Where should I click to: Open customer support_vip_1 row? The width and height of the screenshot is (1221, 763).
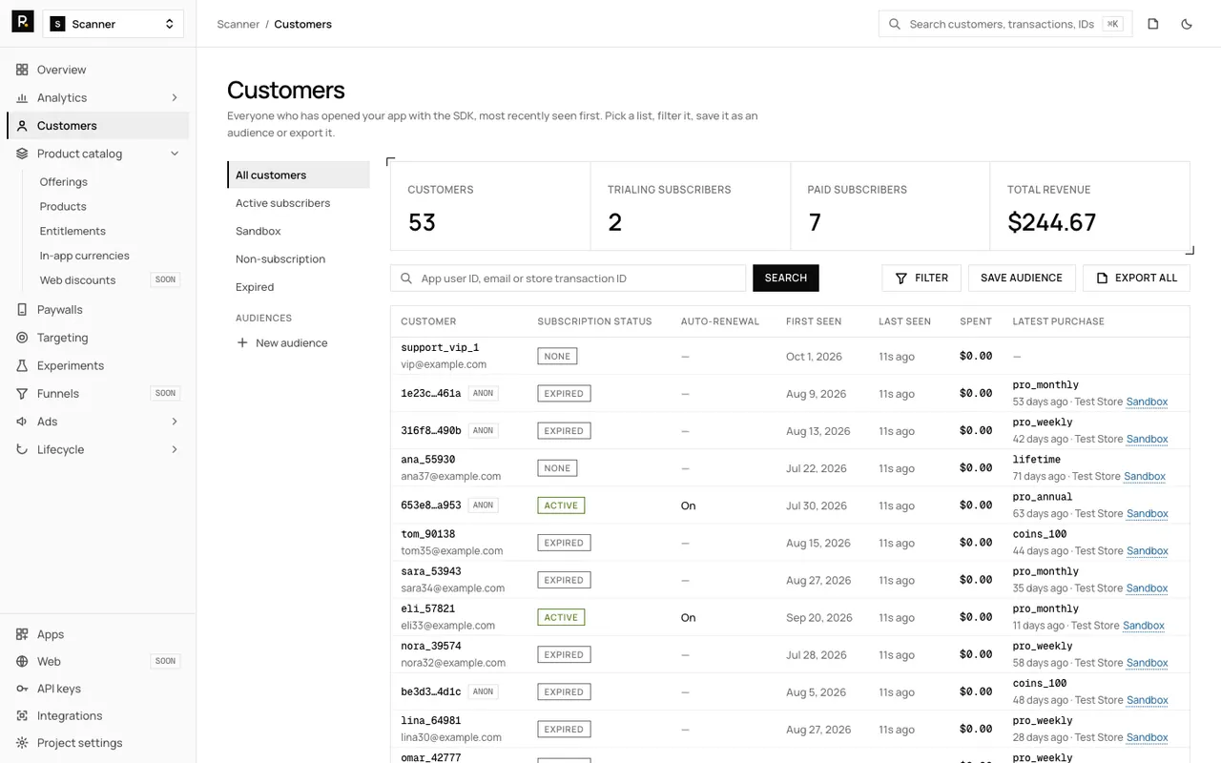790,356
